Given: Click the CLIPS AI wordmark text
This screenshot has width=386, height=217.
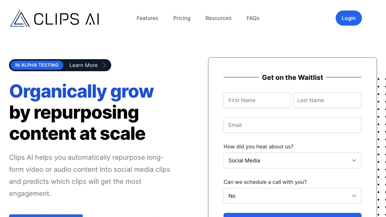Looking at the screenshot, I should coord(66,19).
